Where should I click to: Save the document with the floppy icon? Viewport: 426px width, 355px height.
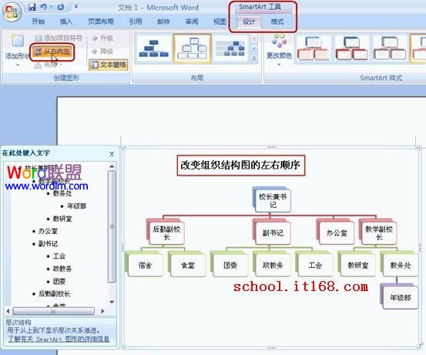tap(32, 7)
